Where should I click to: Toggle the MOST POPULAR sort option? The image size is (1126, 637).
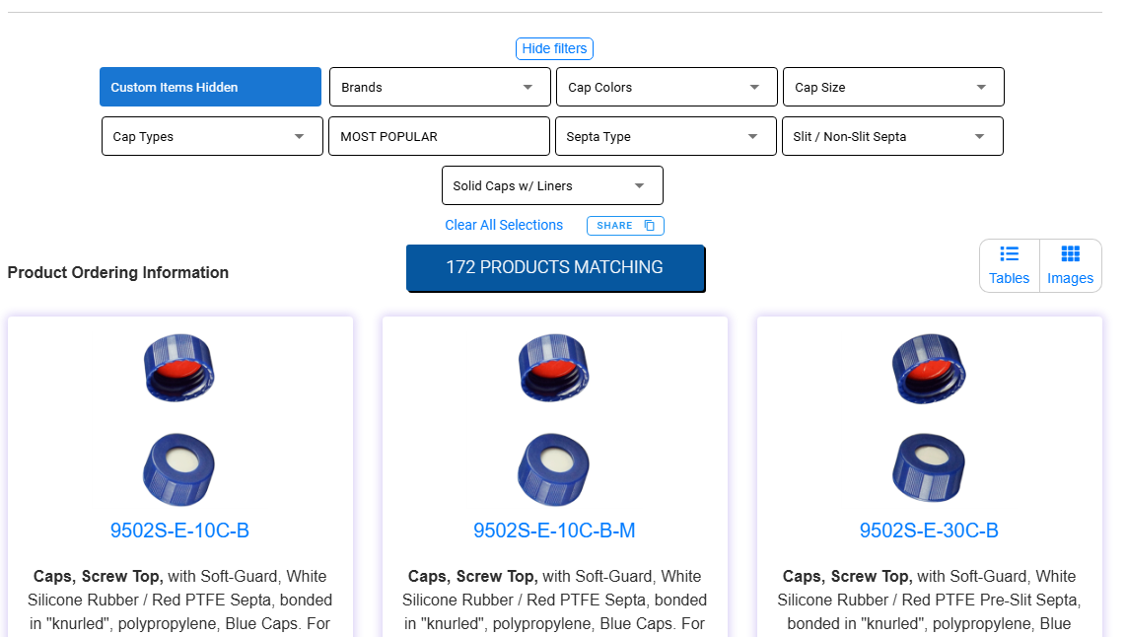[439, 136]
